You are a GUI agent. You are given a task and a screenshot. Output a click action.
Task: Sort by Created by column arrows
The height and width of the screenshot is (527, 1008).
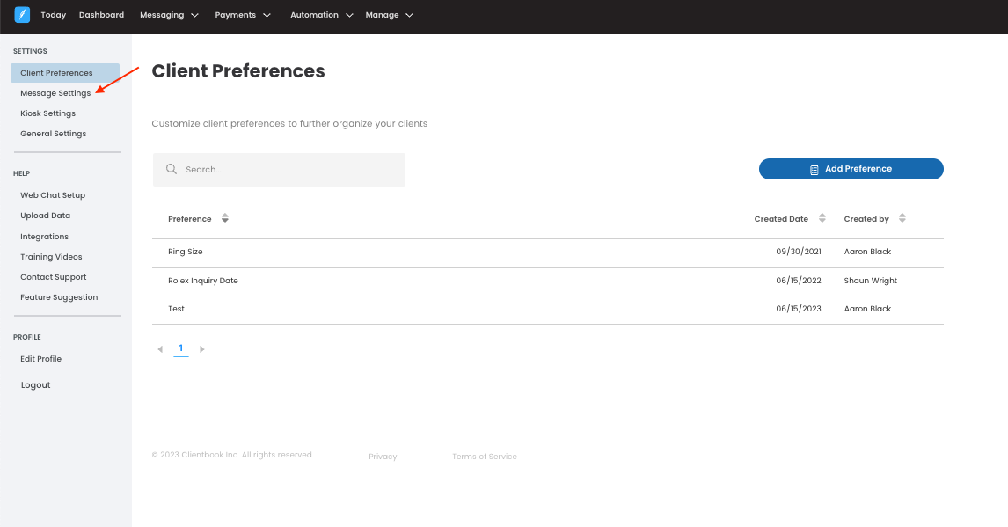[x=902, y=218]
